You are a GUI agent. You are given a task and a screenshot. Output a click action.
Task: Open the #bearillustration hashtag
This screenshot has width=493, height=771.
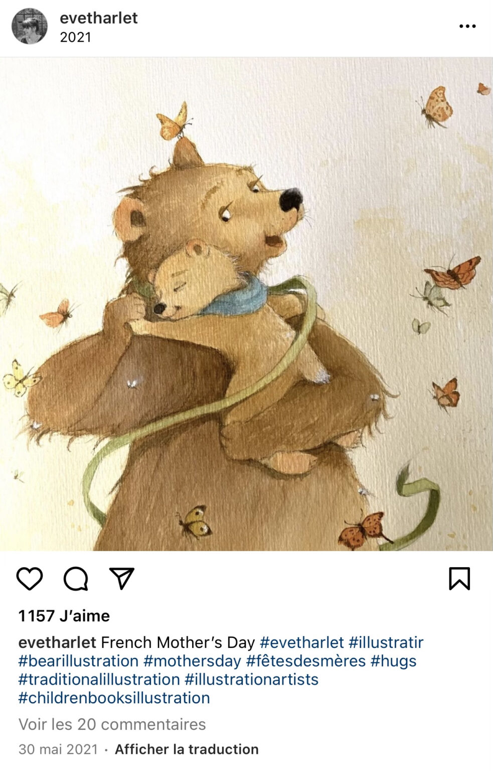pyautogui.click(x=78, y=661)
